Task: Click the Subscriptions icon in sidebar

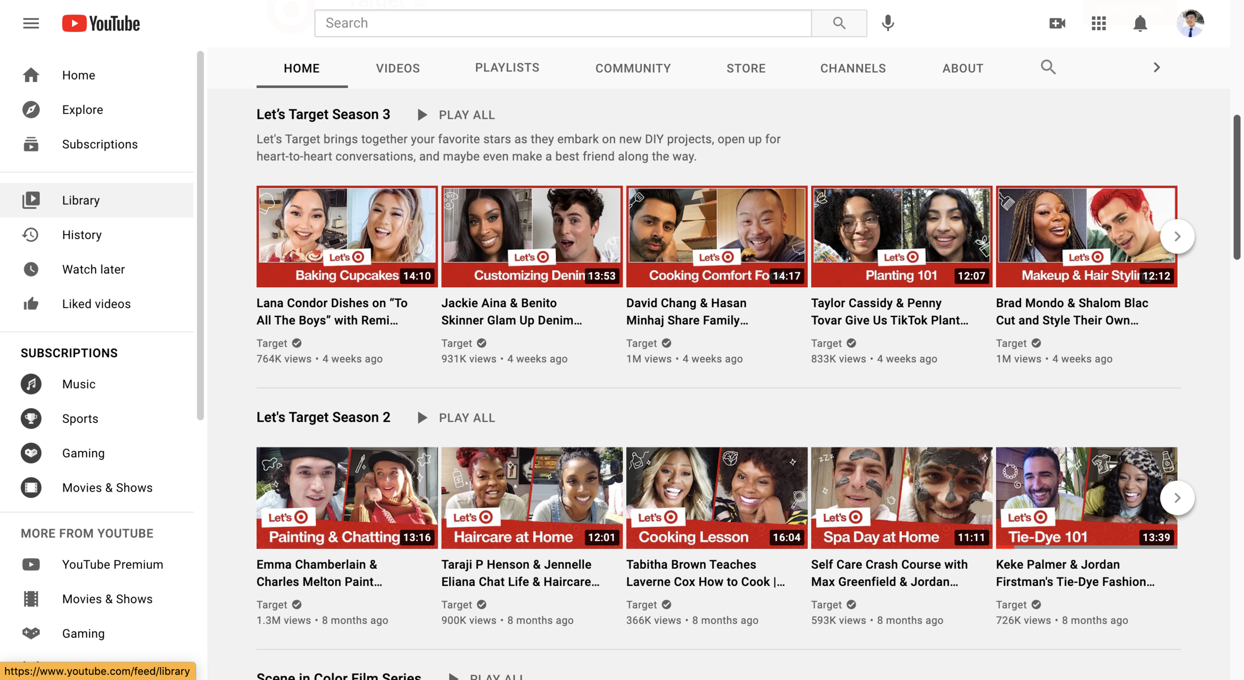Action: point(31,144)
